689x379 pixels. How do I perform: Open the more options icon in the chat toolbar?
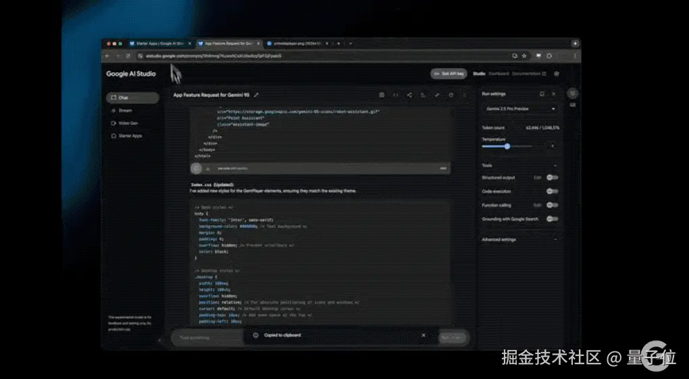tap(465, 94)
